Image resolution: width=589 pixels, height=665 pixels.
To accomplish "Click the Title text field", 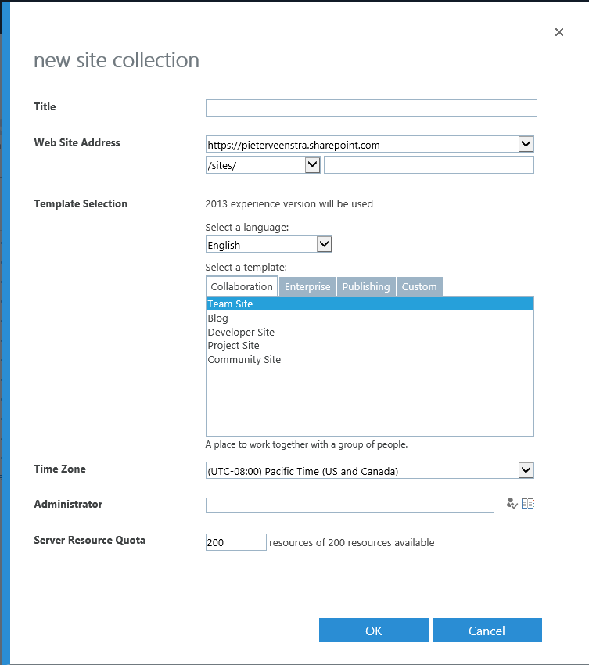I will tap(371, 108).
